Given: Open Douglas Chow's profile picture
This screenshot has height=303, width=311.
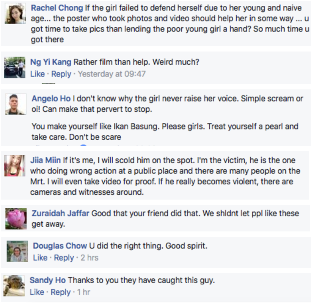Looking at the screenshot, I should coord(17,251).
